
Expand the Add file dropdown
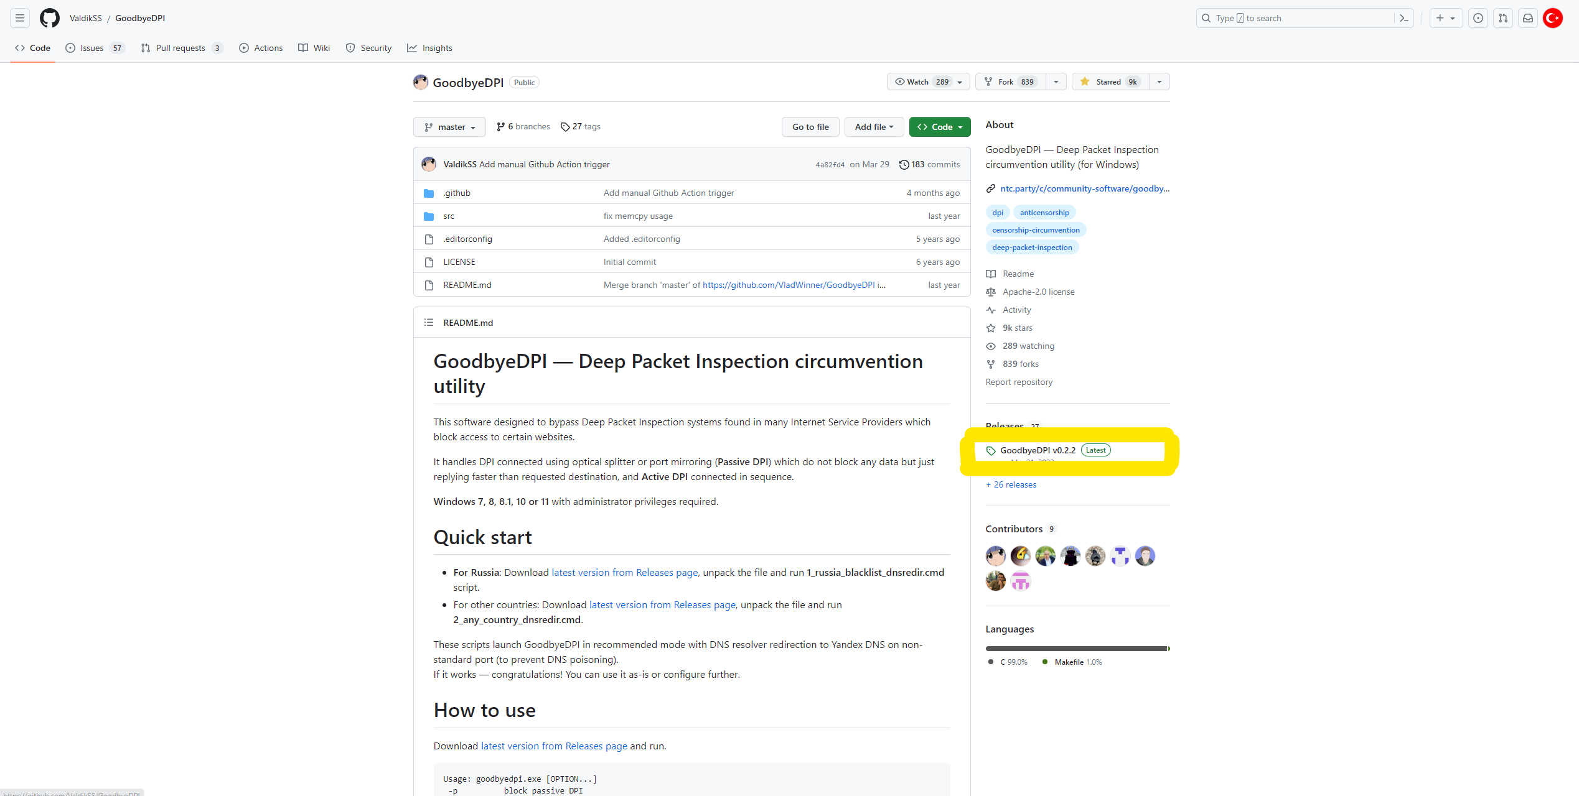click(874, 127)
